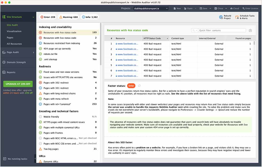Open the facebook.com resource link in row 1

128,44
